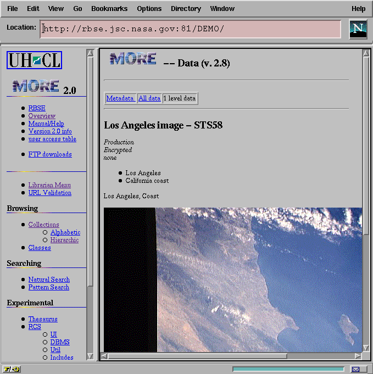Click the UH-CL logo in sidebar

34,60
